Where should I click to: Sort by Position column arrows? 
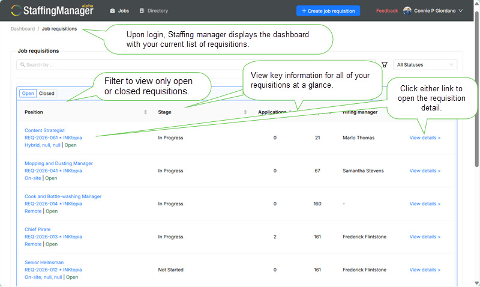pos(145,112)
